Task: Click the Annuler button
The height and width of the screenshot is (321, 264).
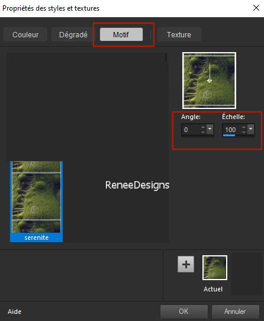Action: (236, 312)
